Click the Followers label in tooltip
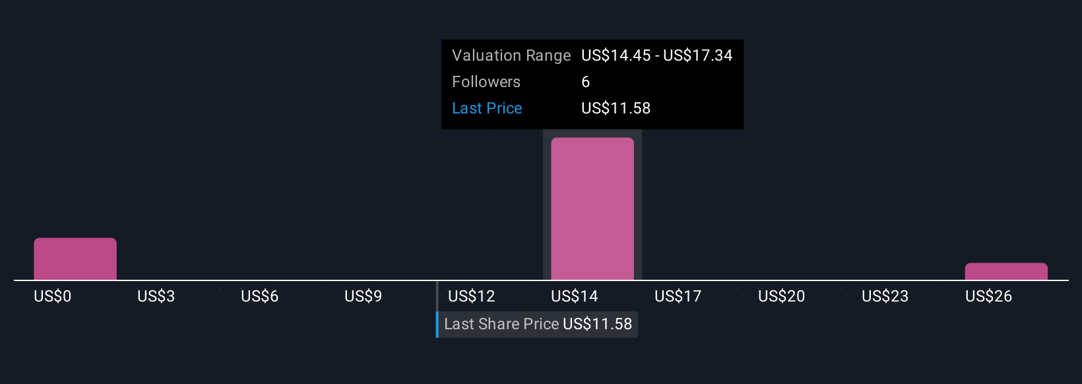 tap(486, 82)
